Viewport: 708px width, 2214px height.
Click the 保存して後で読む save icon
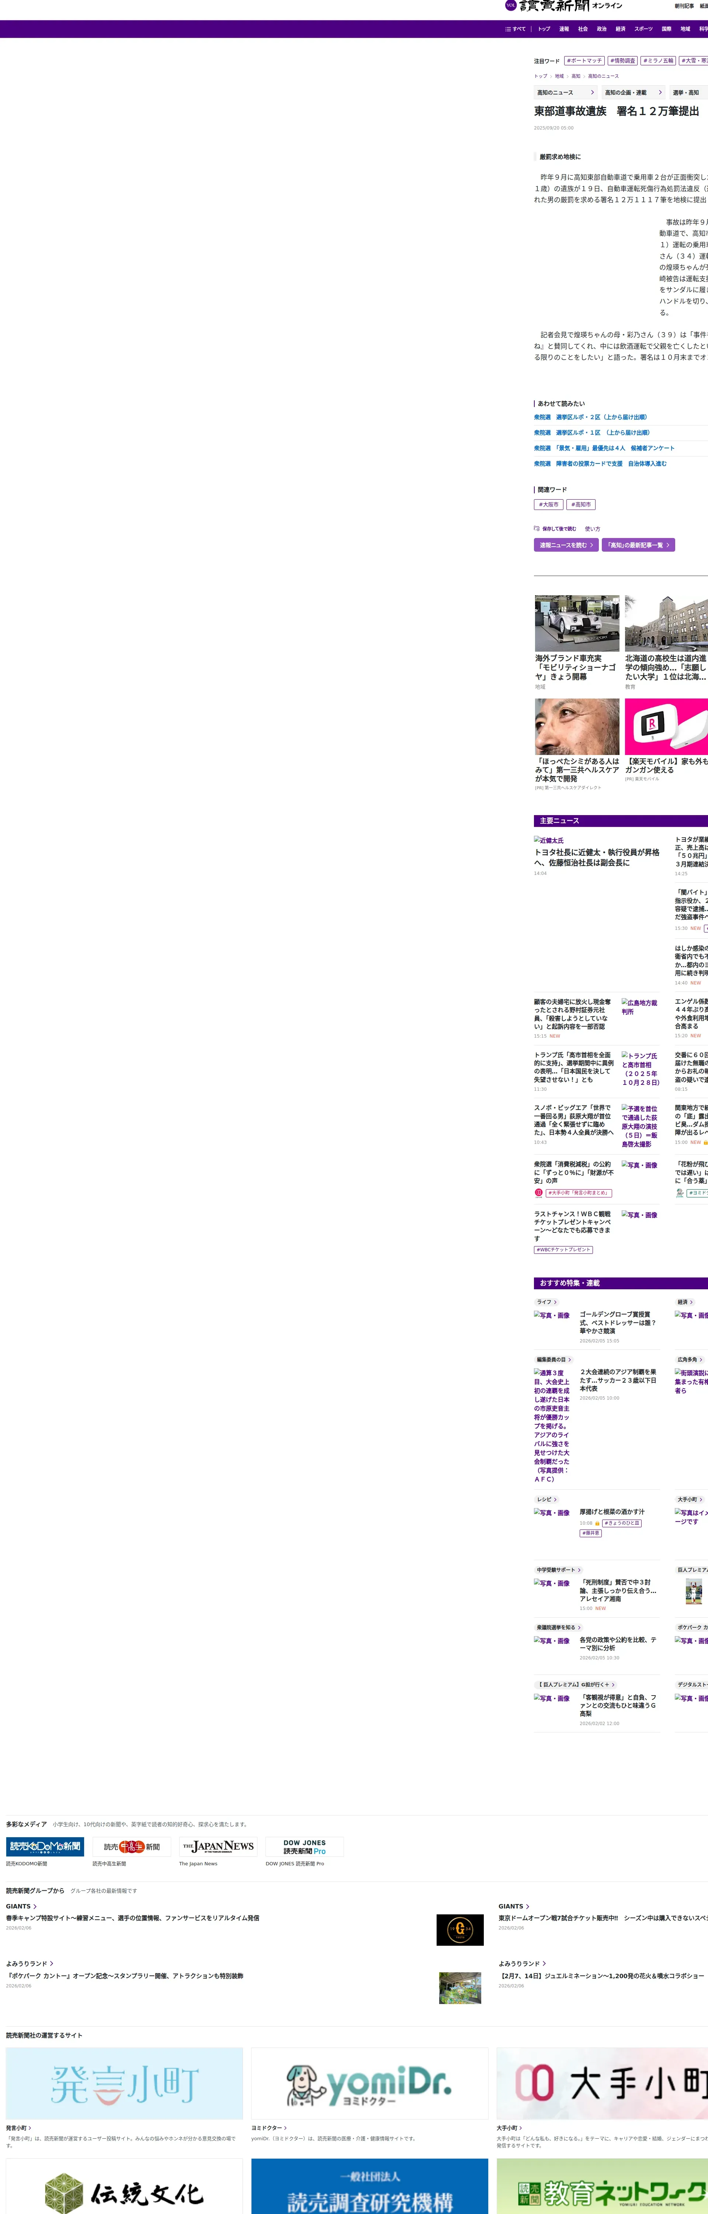click(536, 528)
